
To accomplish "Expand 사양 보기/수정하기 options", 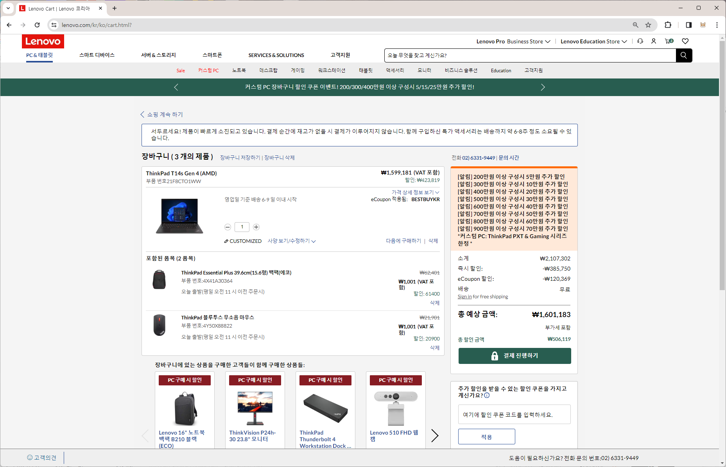I will [x=292, y=241].
